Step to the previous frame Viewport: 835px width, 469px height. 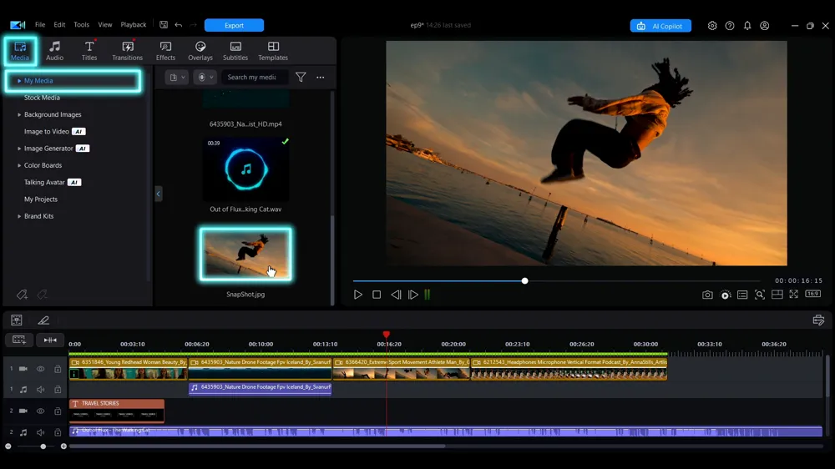coord(396,295)
